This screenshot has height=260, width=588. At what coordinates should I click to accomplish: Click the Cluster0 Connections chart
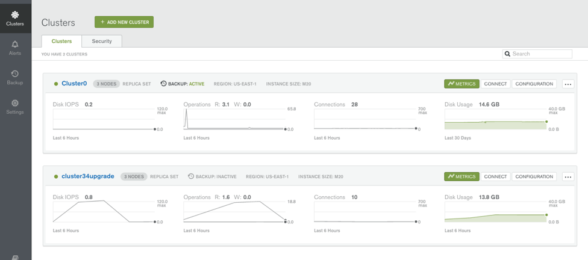click(x=365, y=120)
